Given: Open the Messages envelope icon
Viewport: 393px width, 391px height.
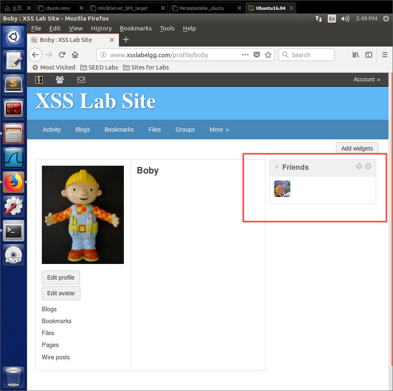Looking at the screenshot, I should (x=81, y=80).
